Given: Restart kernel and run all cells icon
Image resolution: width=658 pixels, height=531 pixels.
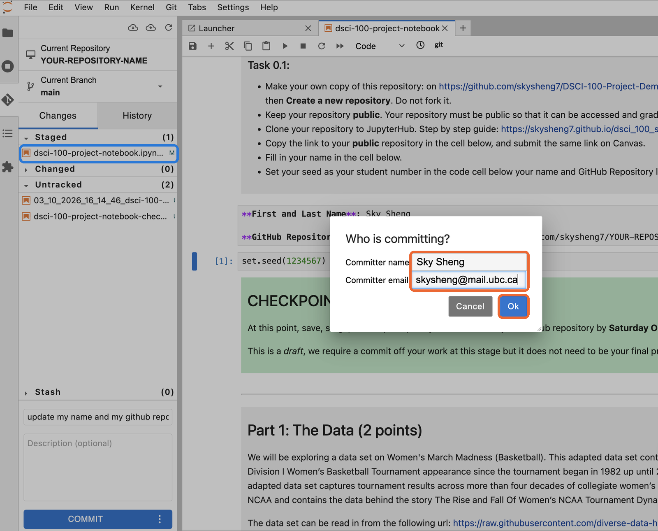Looking at the screenshot, I should 340,46.
